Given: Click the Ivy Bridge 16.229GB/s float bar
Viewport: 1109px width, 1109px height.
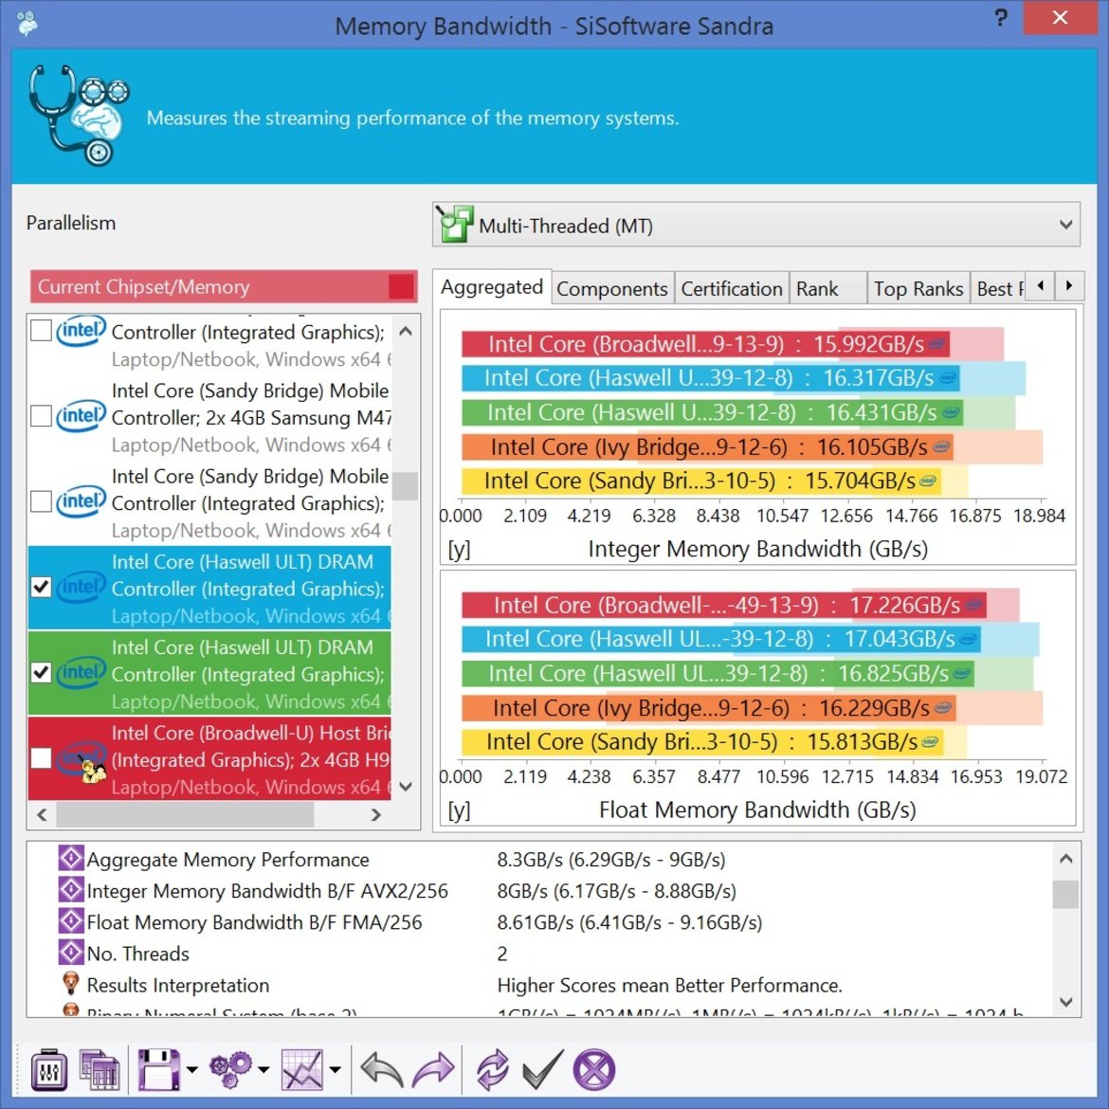Looking at the screenshot, I should [709, 708].
